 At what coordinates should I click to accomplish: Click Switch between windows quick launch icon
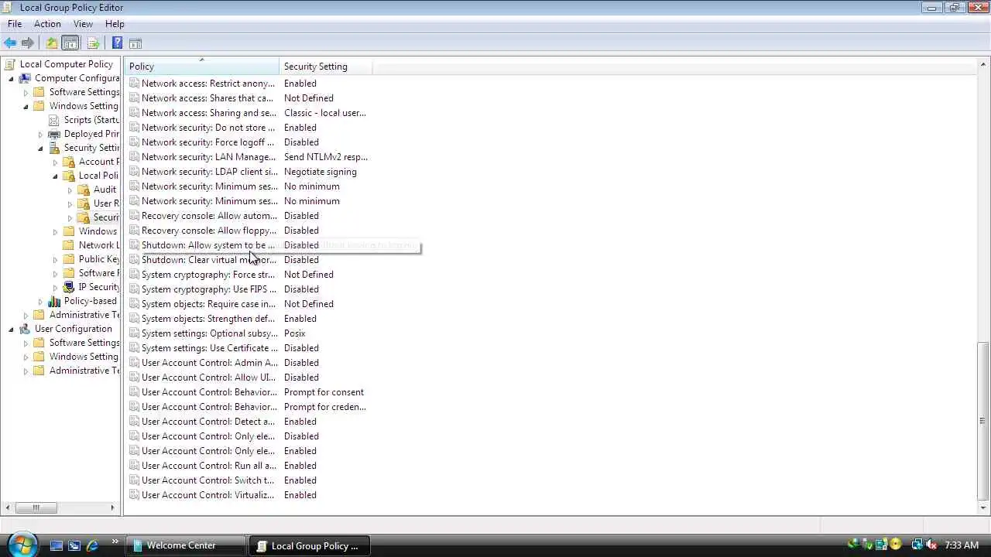(74, 545)
